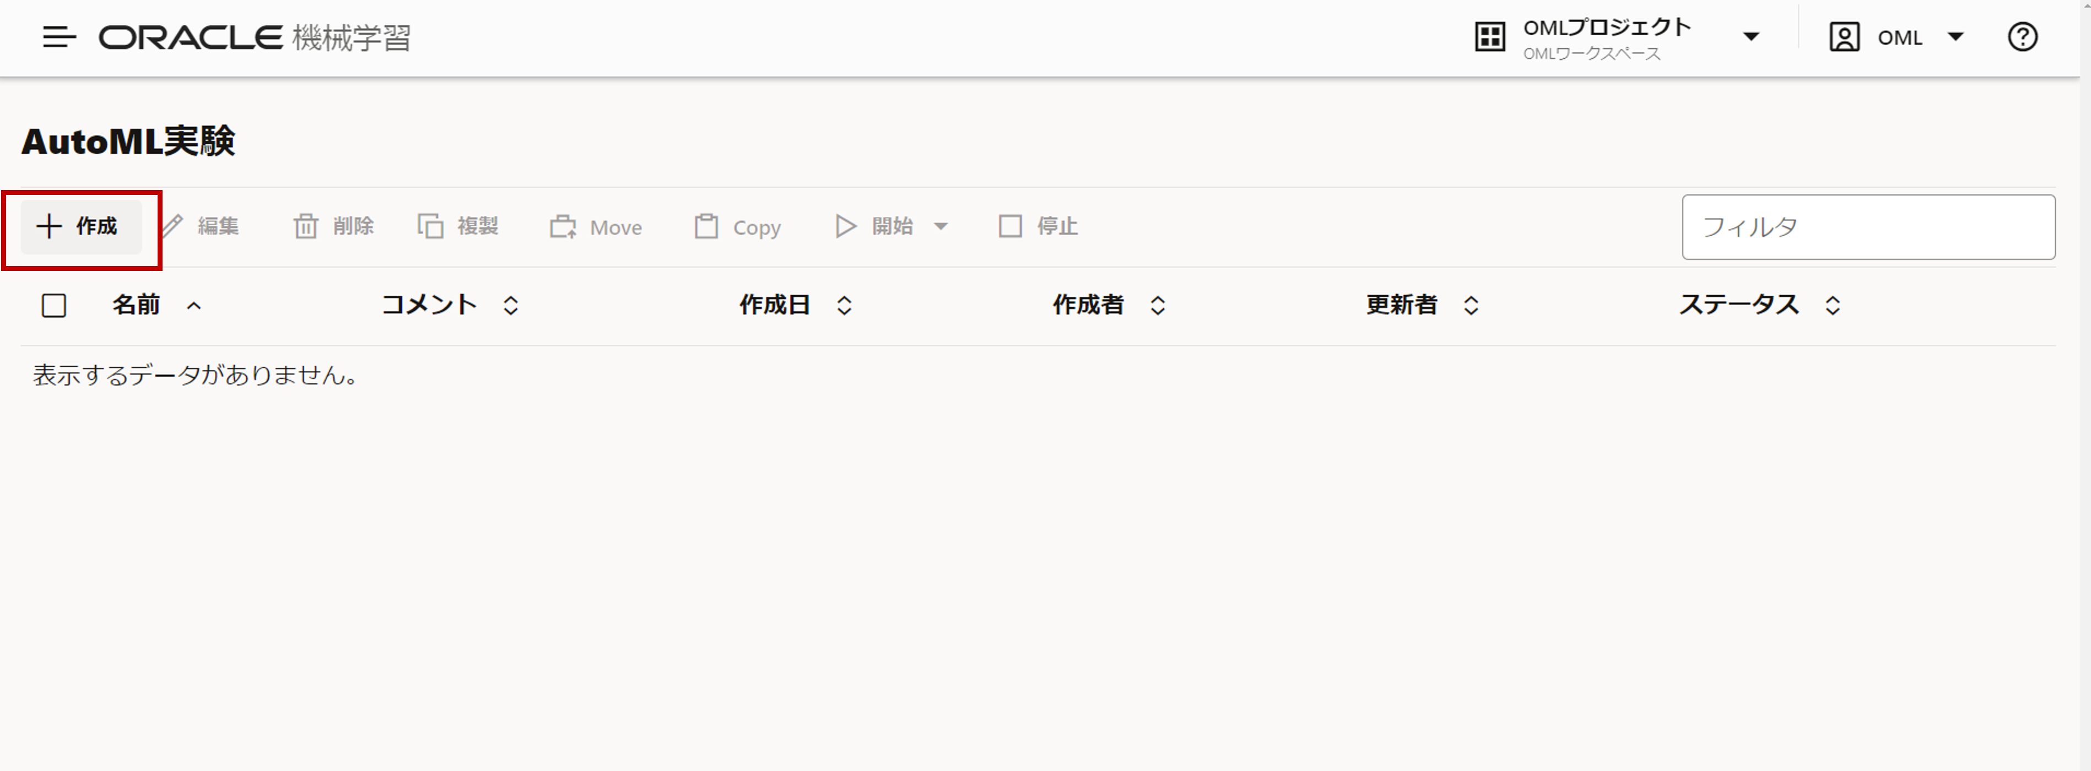The image size is (2091, 771).
Task: Click the 削除 delete trash icon
Action: coord(306,226)
